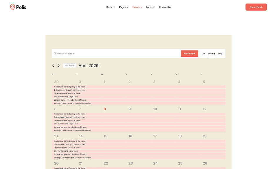Open April 2026 date picker
Viewport: 277px width, 169px height.
90,65
